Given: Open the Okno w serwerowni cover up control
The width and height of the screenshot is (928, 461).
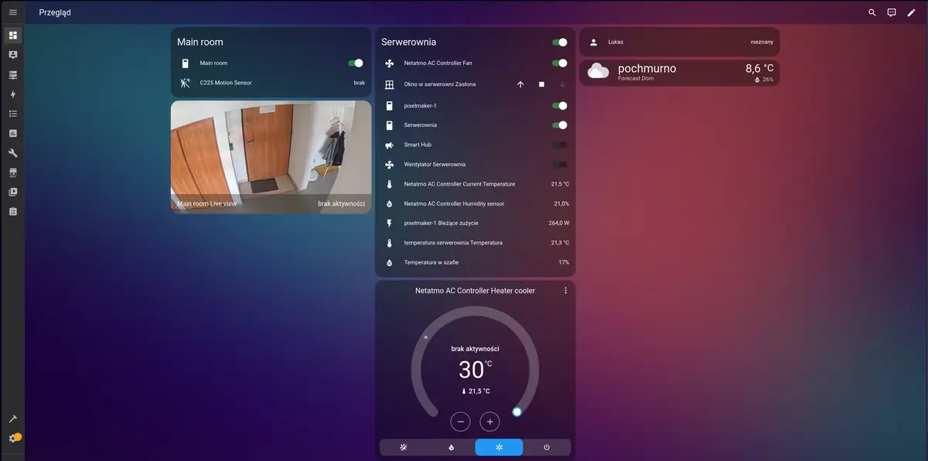Looking at the screenshot, I should pos(520,84).
